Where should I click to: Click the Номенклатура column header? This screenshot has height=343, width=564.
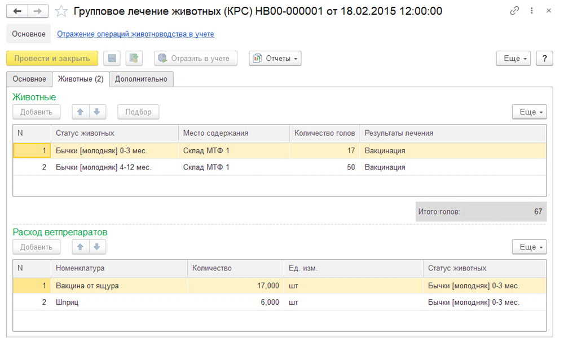(119, 268)
